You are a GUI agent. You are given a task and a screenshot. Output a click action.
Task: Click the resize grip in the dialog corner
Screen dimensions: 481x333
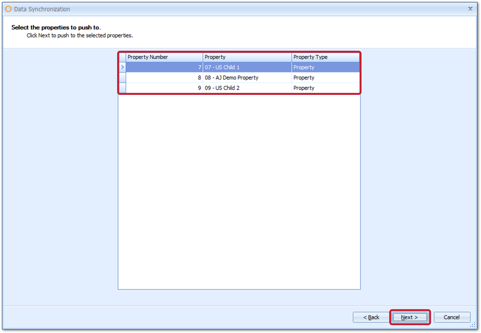472,324
